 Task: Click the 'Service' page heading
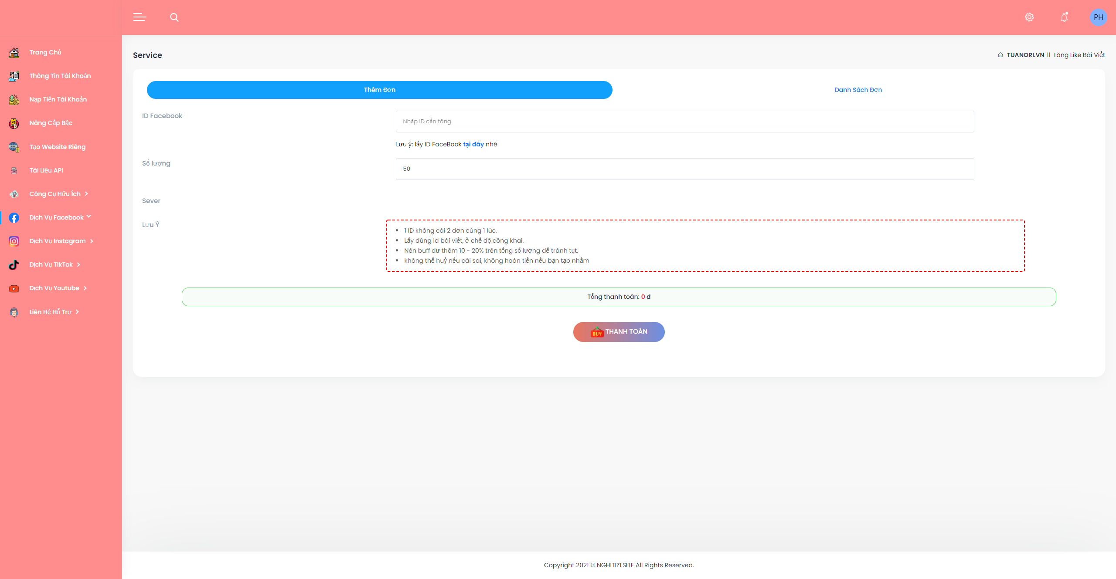tap(147, 55)
